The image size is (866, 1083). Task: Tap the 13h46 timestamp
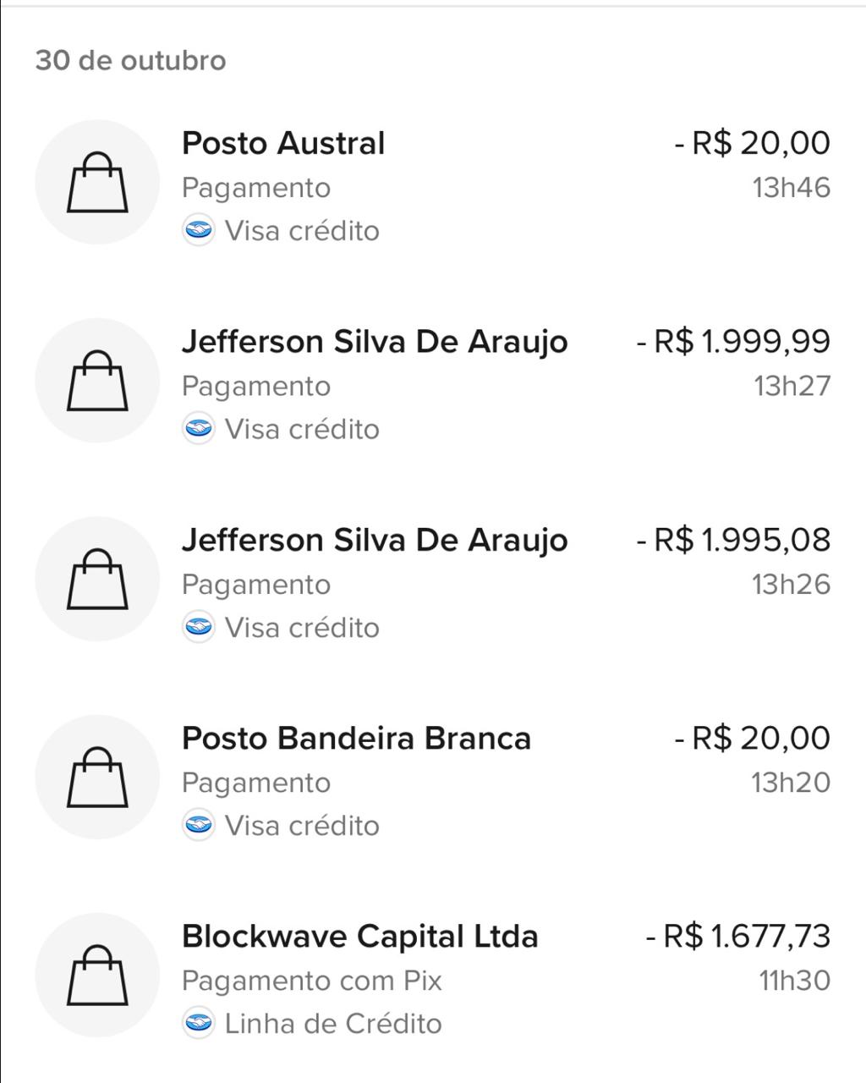click(x=792, y=188)
